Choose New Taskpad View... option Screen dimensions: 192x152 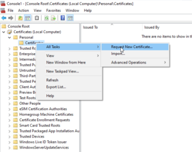[69, 71]
